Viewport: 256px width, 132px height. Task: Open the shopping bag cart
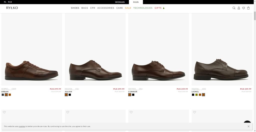click(248, 8)
